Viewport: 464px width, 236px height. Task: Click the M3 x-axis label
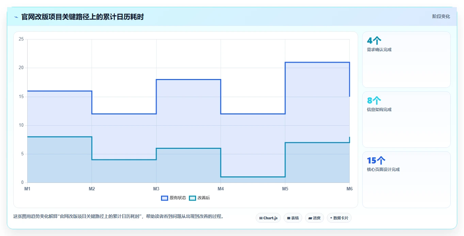coord(156,189)
